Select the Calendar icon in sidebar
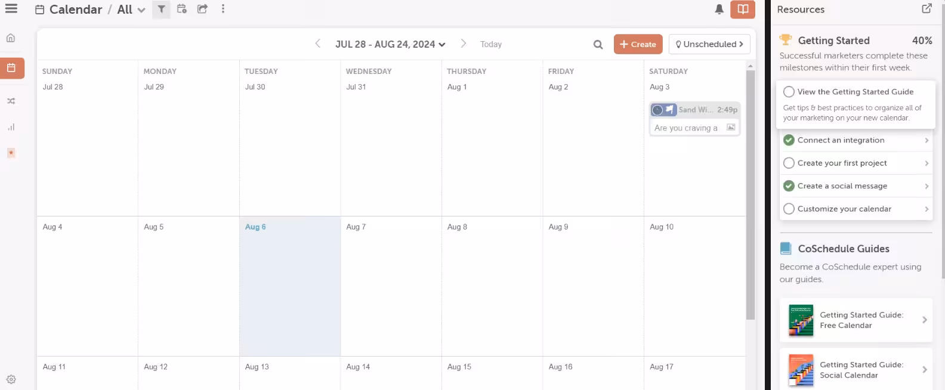 (x=12, y=68)
